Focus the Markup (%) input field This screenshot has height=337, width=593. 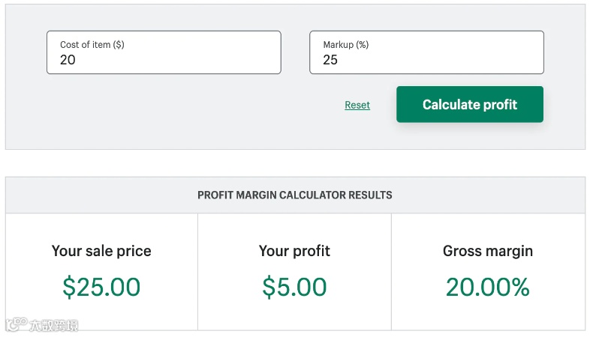pyautogui.click(x=426, y=52)
